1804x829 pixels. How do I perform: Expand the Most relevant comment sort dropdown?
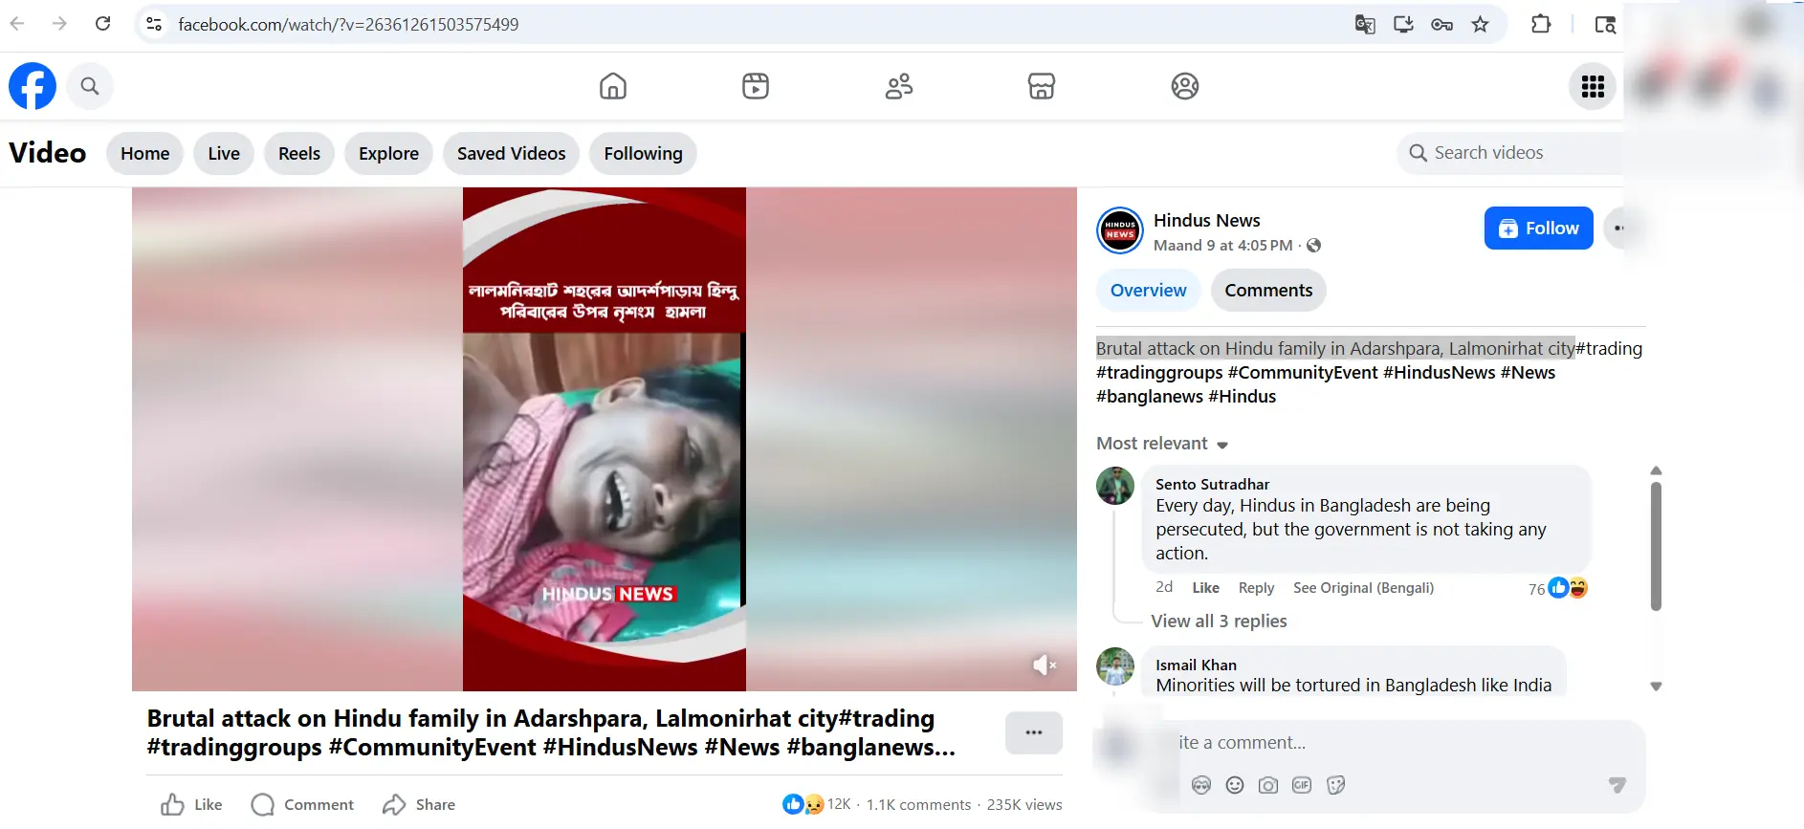coord(1162,444)
